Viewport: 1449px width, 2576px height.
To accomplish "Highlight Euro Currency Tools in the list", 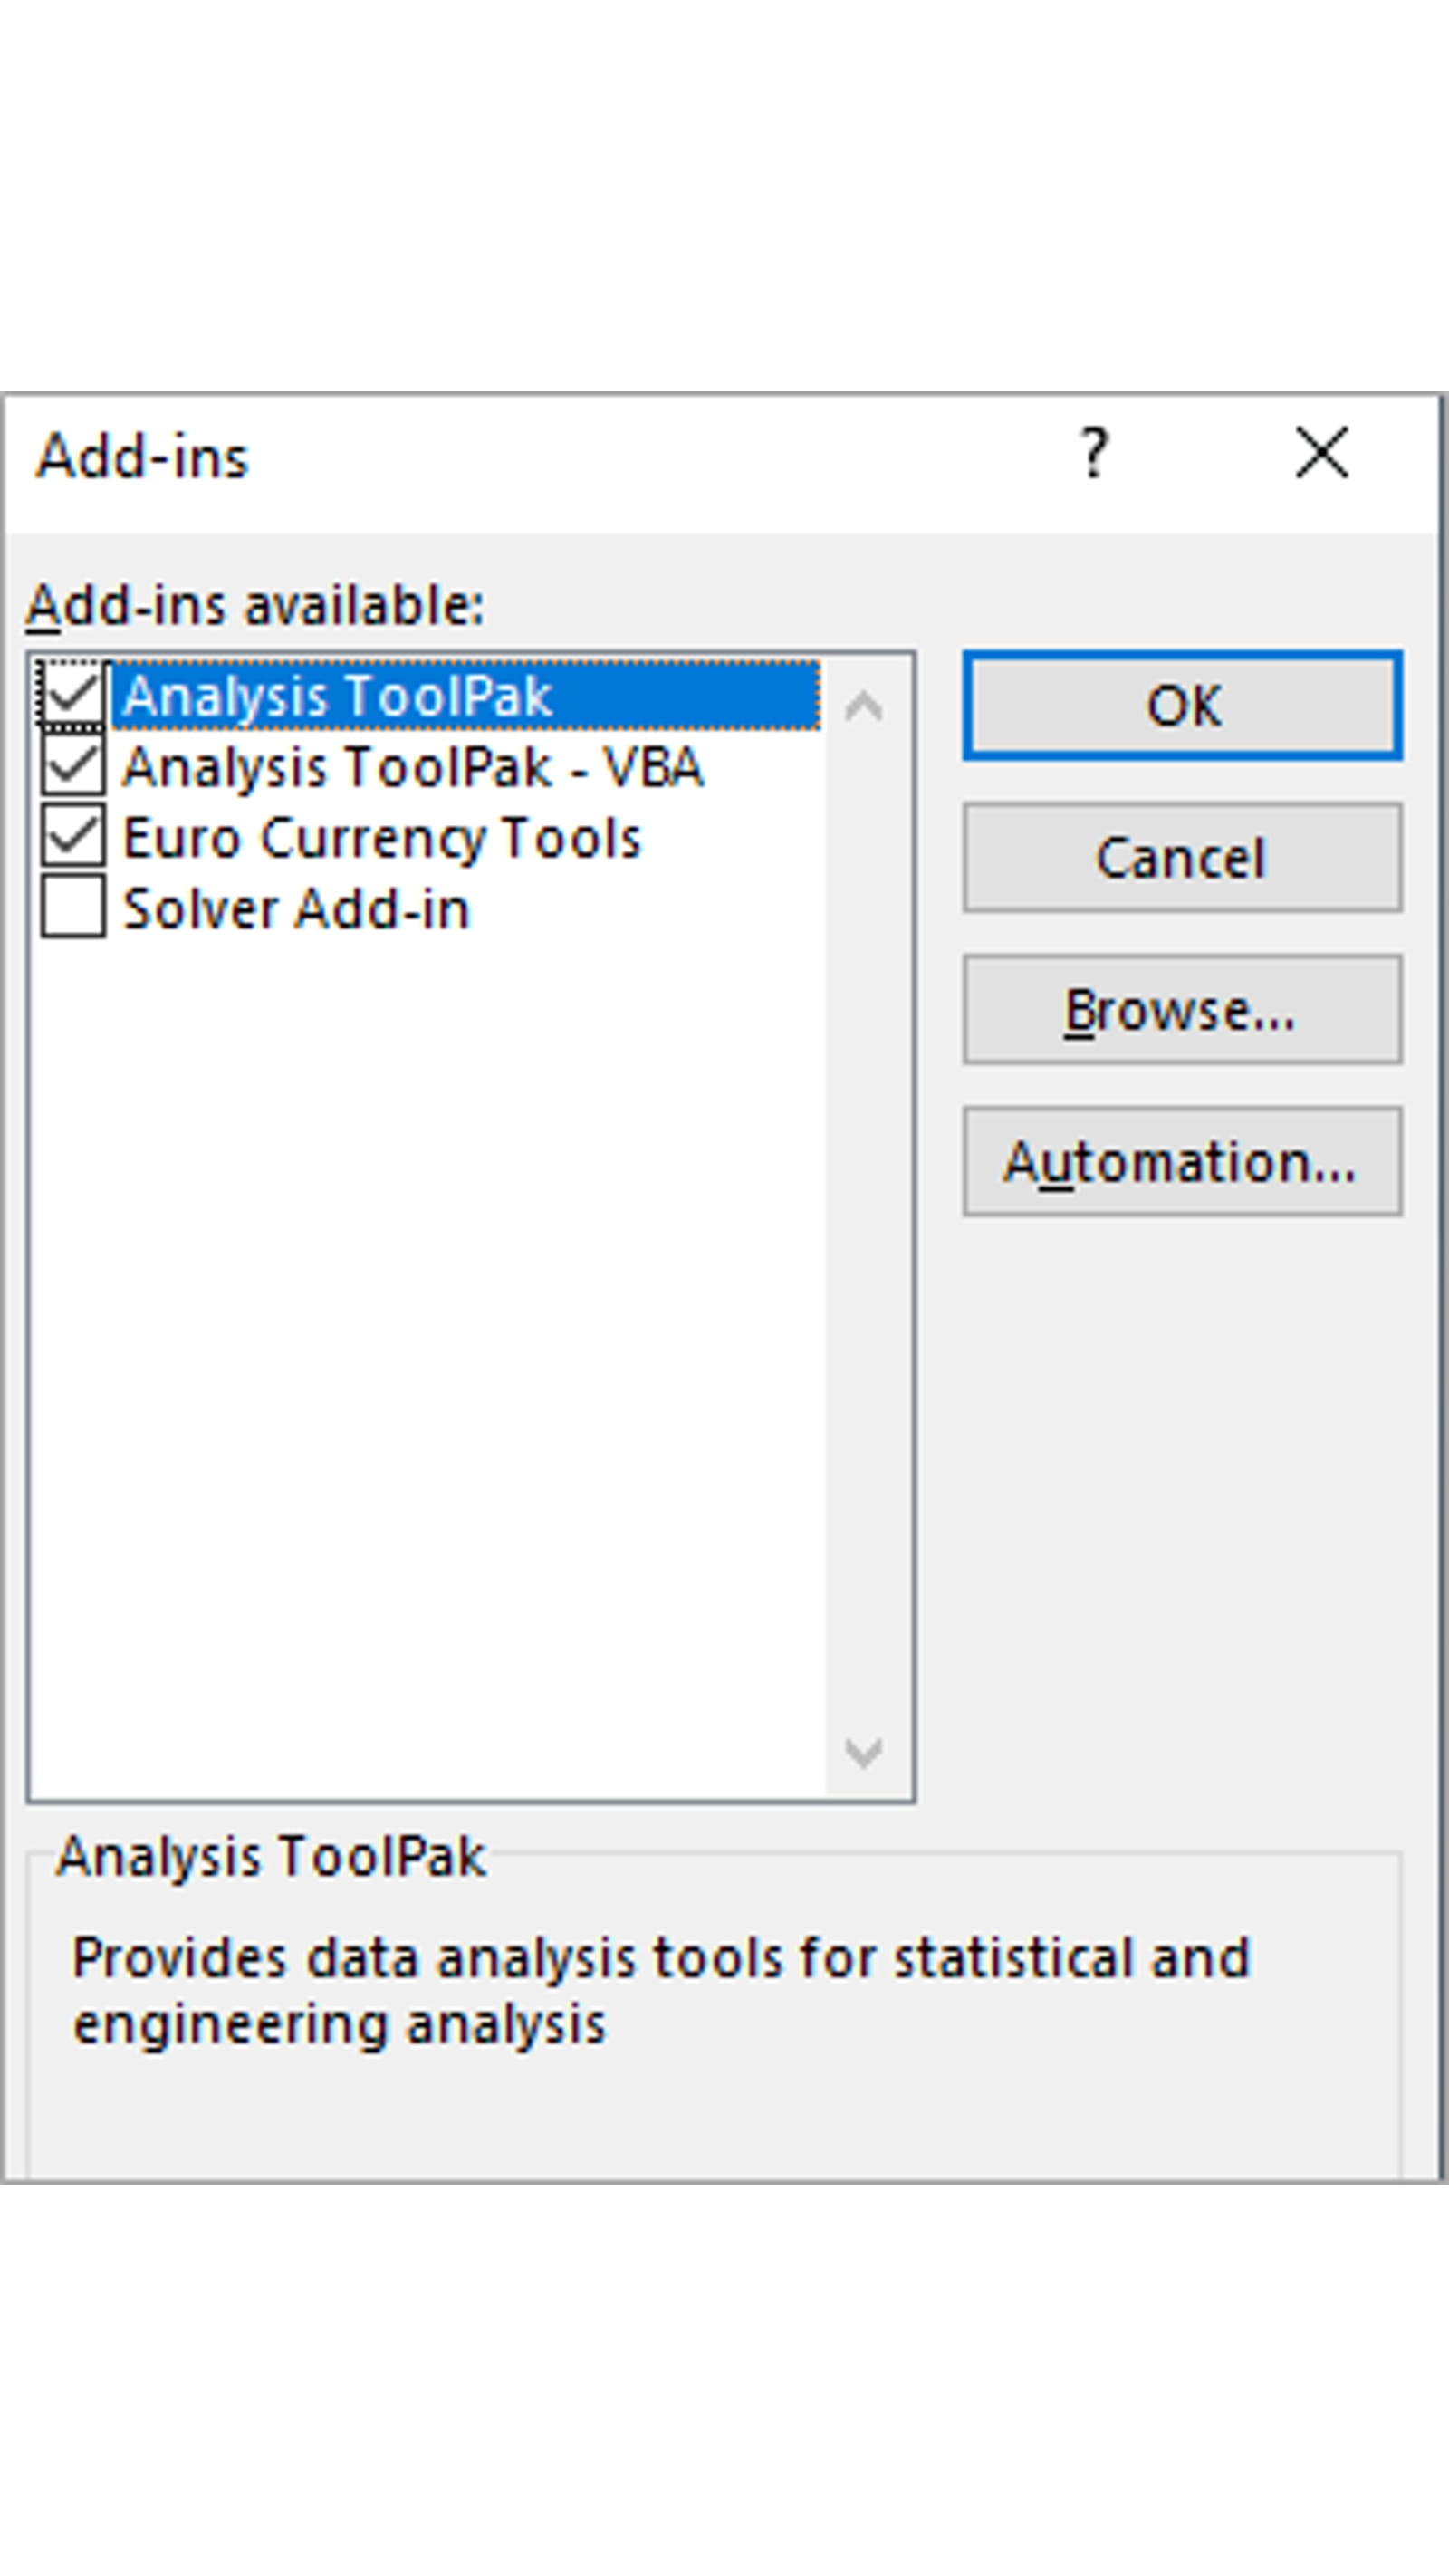I will [x=380, y=838].
